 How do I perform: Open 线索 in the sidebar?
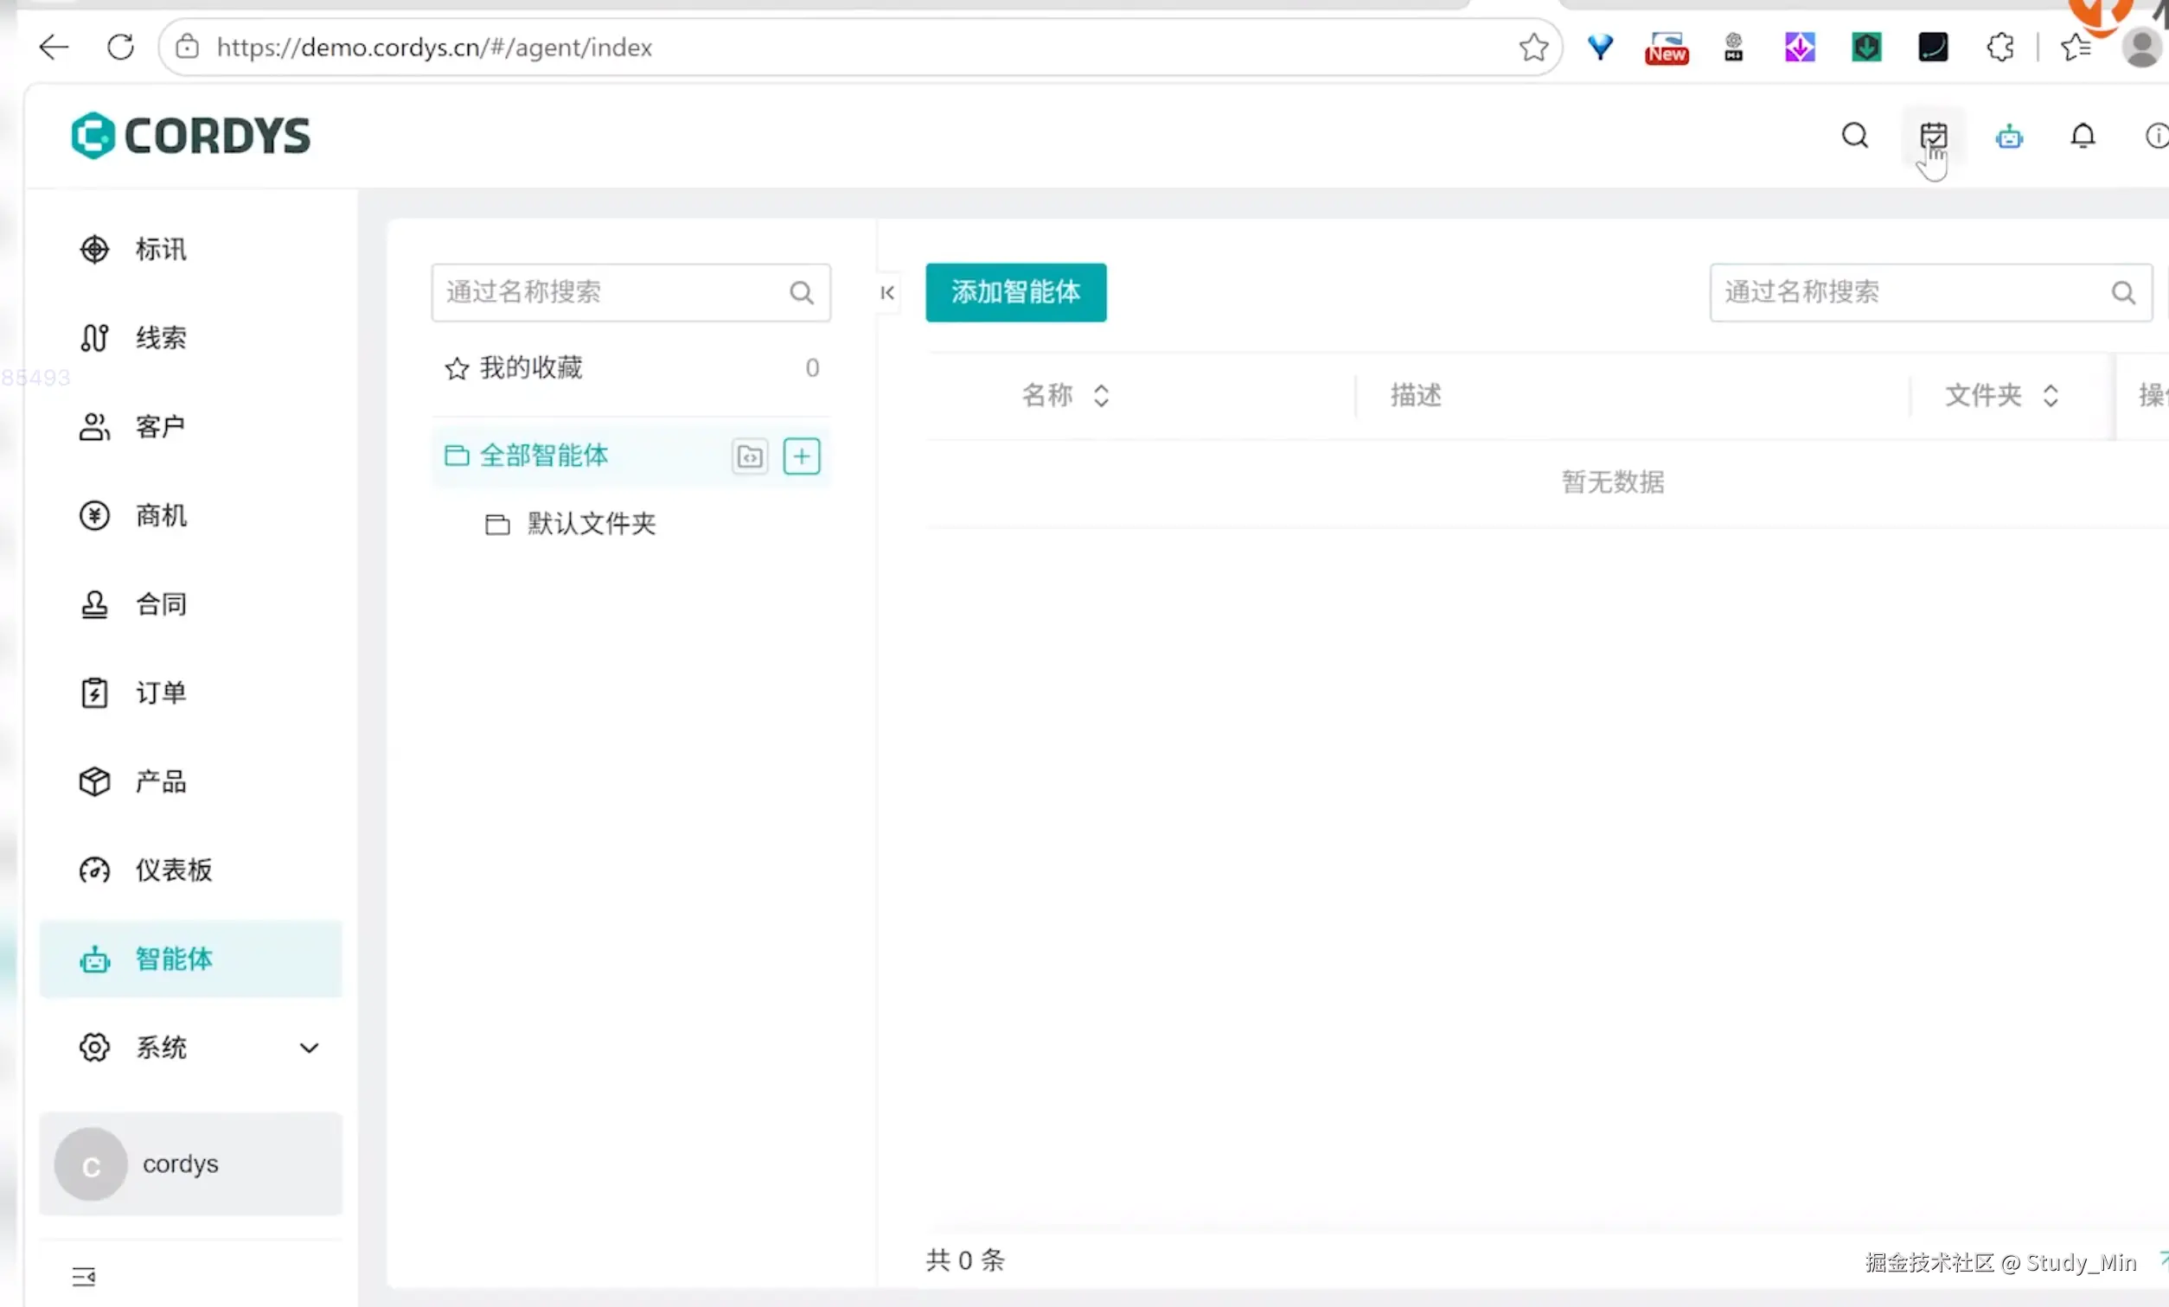[190, 338]
